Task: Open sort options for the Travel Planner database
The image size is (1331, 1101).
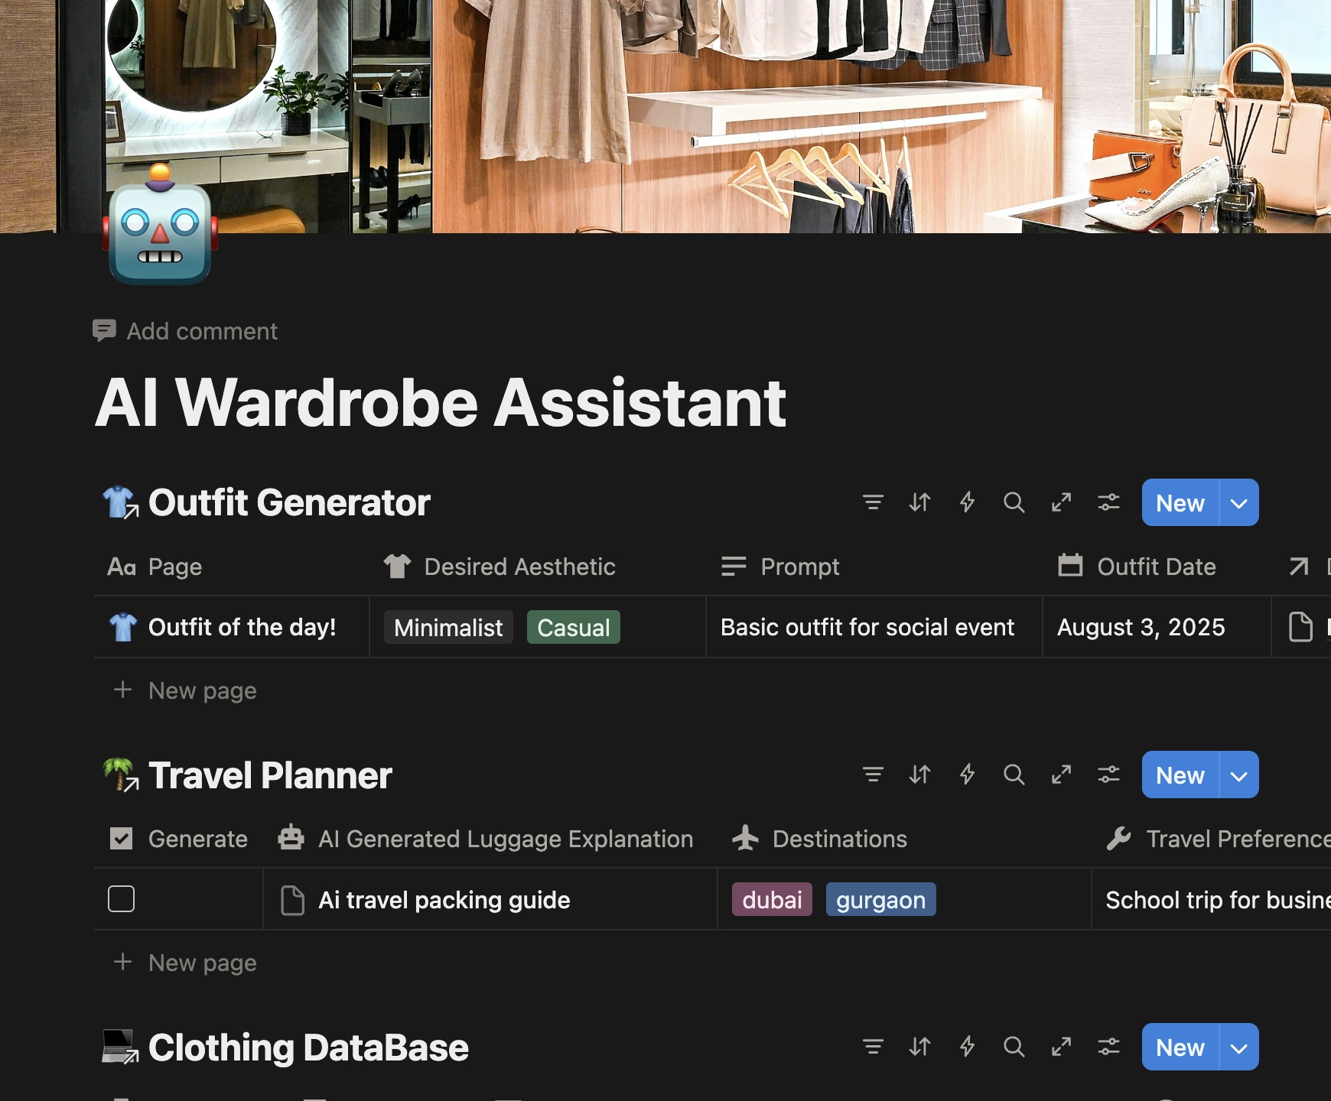Action: click(921, 775)
